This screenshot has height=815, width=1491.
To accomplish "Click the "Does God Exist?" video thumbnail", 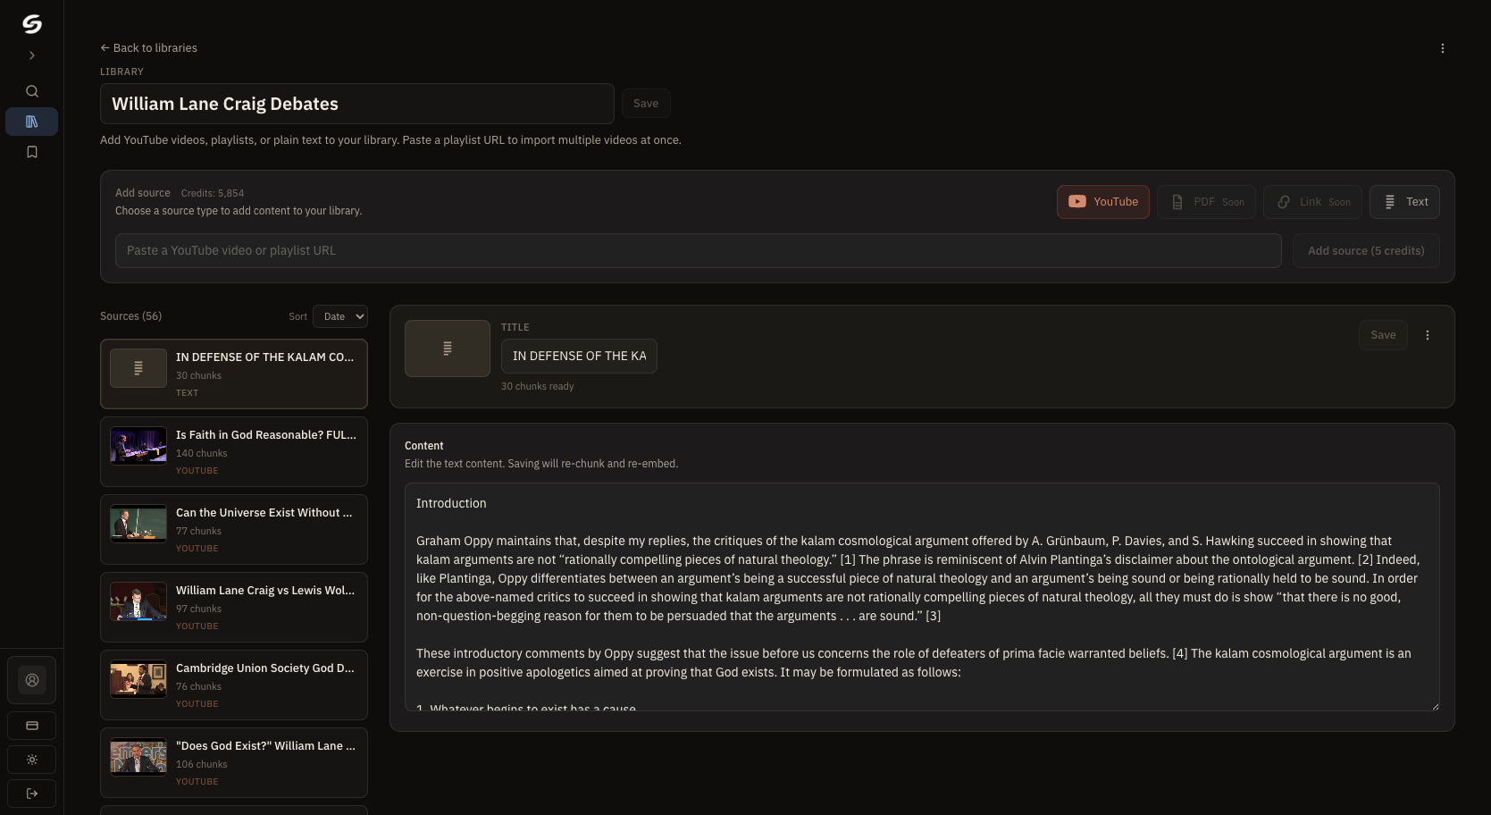I will [x=138, y=757].
